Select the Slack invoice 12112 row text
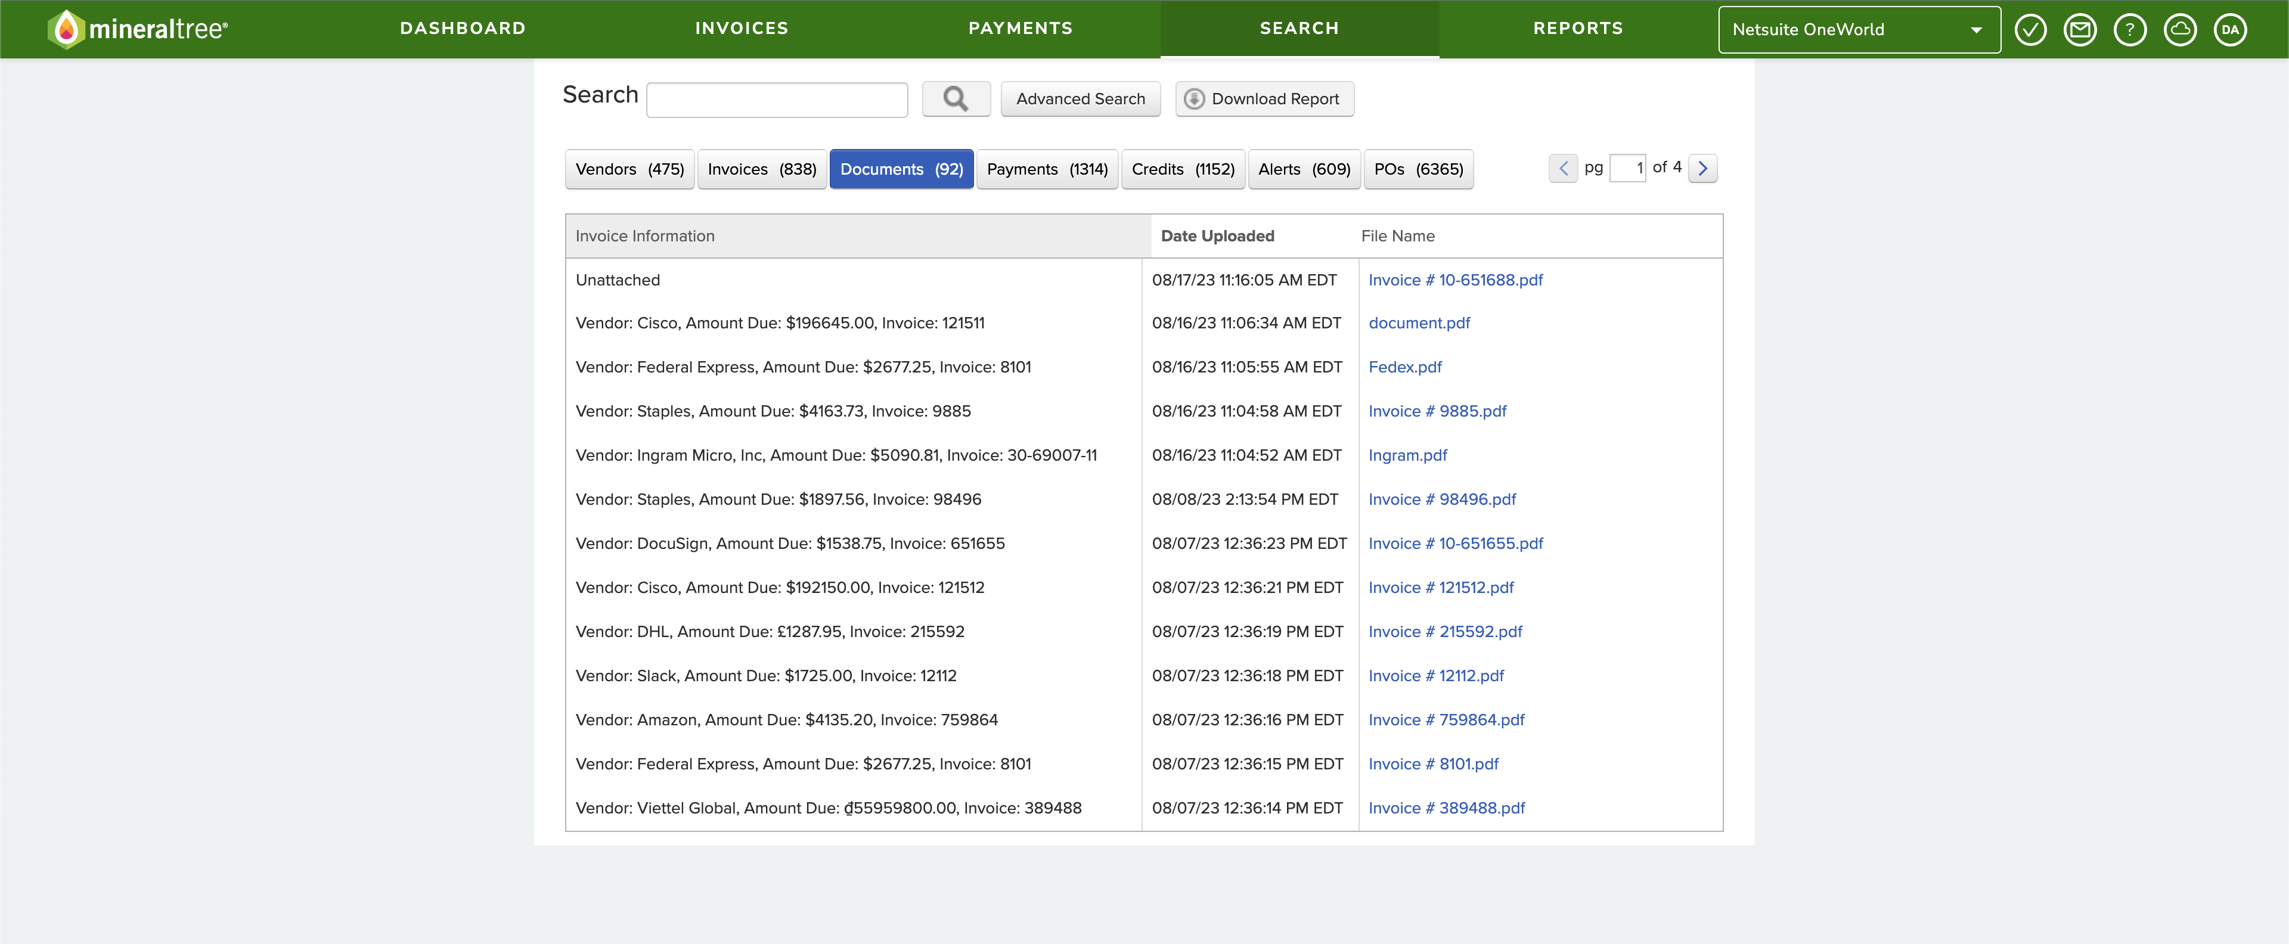The height and width of the screenshot is (944, 2289). point(766,676)
